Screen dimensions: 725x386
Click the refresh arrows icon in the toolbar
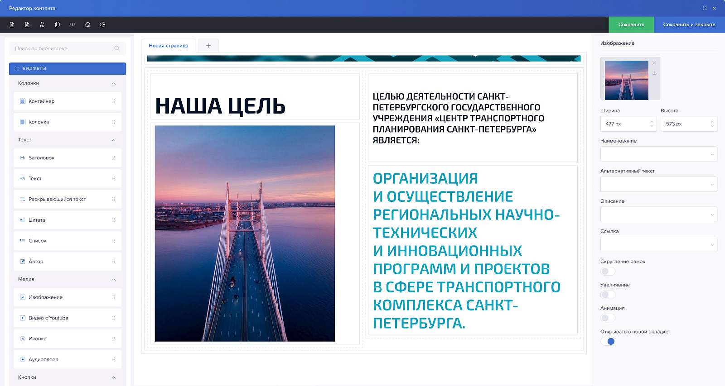coord(87,24)
